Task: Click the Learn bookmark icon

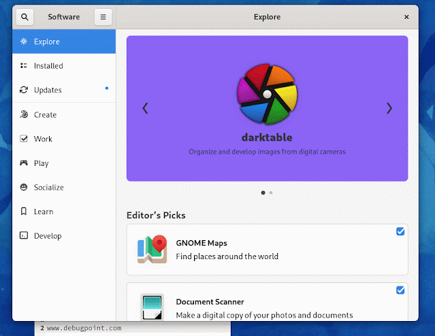Action: [24, 212]
